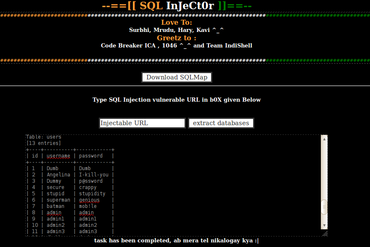Click the 'admin2' password cell

coord(88,225)
